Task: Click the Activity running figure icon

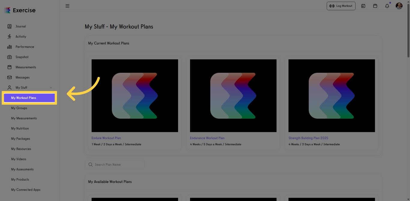Action: (x=9, y=36)
